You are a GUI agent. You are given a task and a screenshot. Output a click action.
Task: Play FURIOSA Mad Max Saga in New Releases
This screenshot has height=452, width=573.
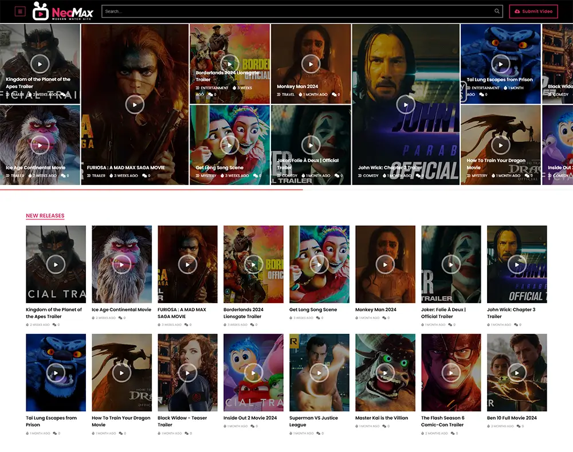coord(187,265)
